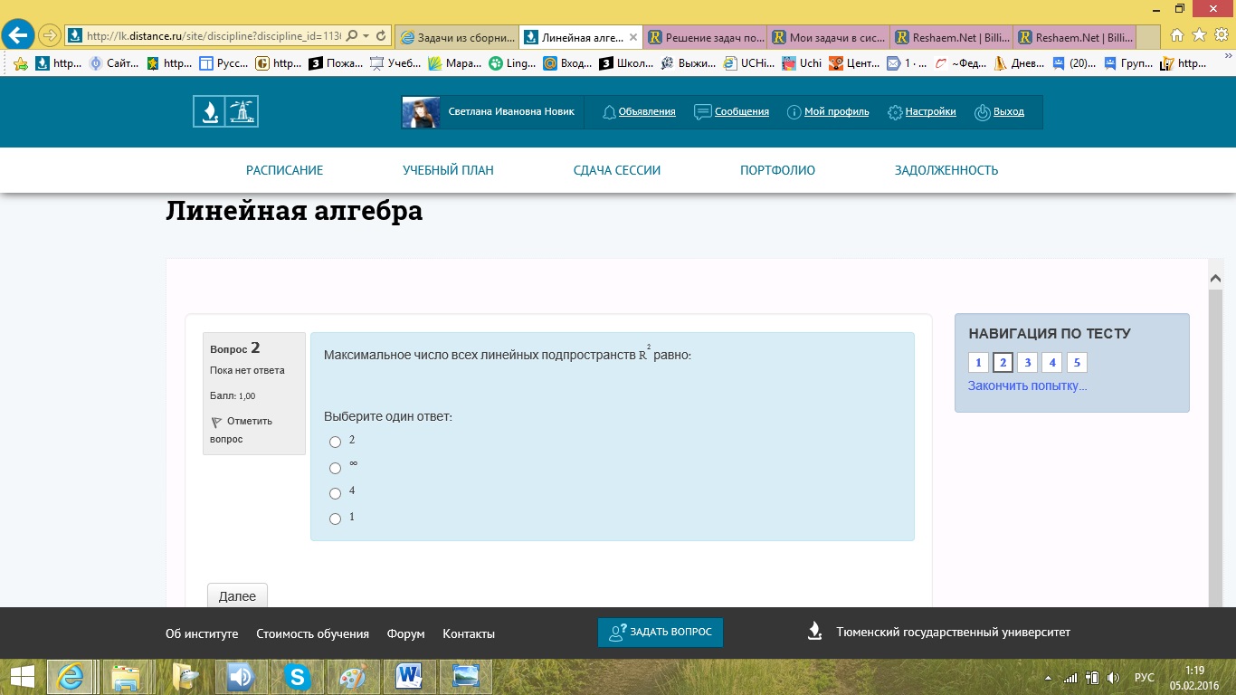1236x695 pixels.
Task: Select the infinity answer radio button
Action: [336, 468]
